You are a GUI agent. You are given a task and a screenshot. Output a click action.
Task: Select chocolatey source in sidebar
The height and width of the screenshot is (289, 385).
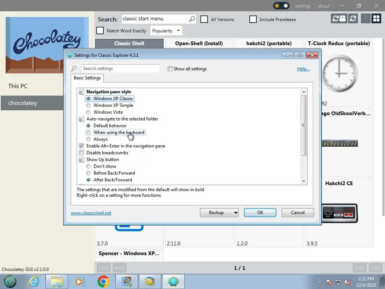click(x=32, y=103)
